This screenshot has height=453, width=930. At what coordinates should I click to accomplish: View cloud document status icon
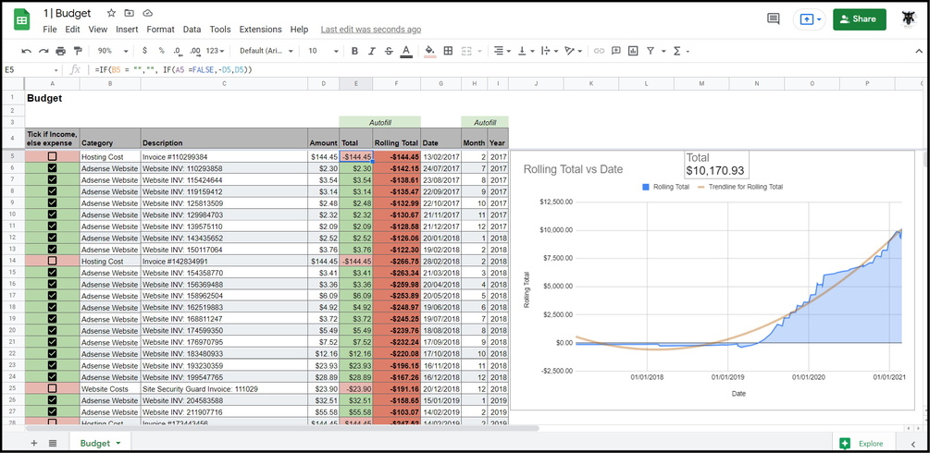148,13
